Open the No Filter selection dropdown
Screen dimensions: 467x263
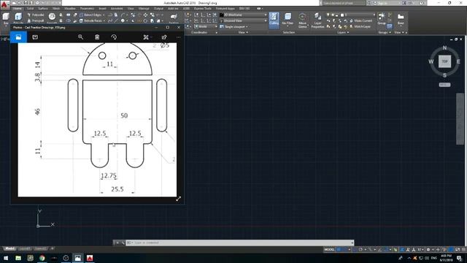click(287, 20)
